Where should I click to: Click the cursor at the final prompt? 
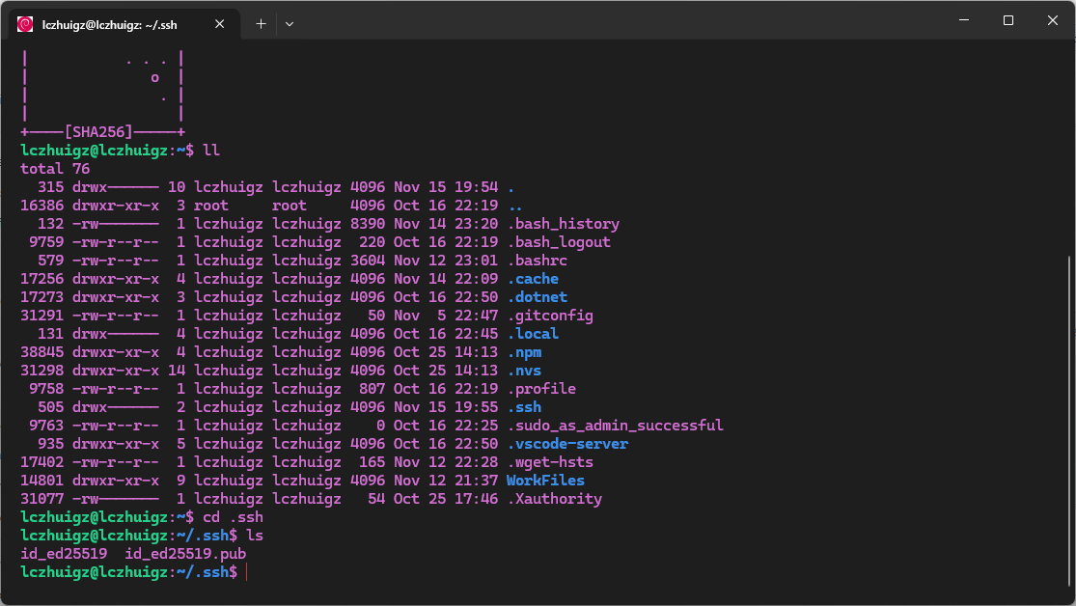tap(248, 572)
